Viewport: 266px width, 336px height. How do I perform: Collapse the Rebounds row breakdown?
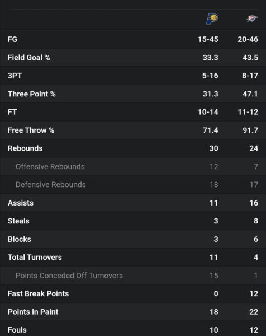[x=133, y=148]
